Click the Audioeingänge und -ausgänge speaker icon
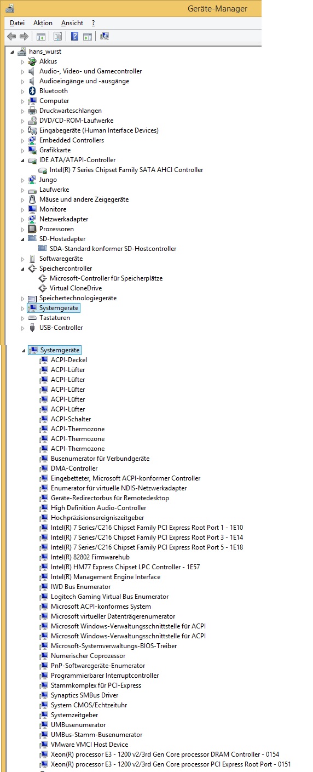313x772 pixels. (x=32, y=81)
